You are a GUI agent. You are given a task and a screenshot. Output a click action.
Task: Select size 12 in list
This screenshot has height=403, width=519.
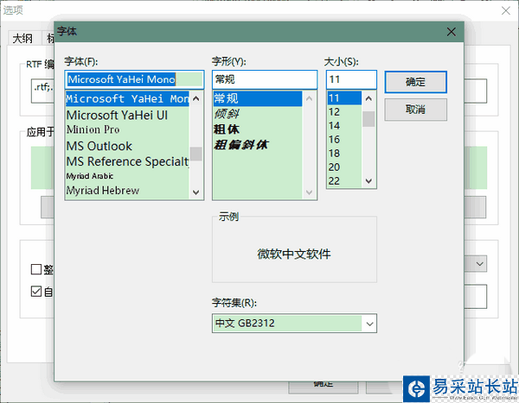click(344, 112)
